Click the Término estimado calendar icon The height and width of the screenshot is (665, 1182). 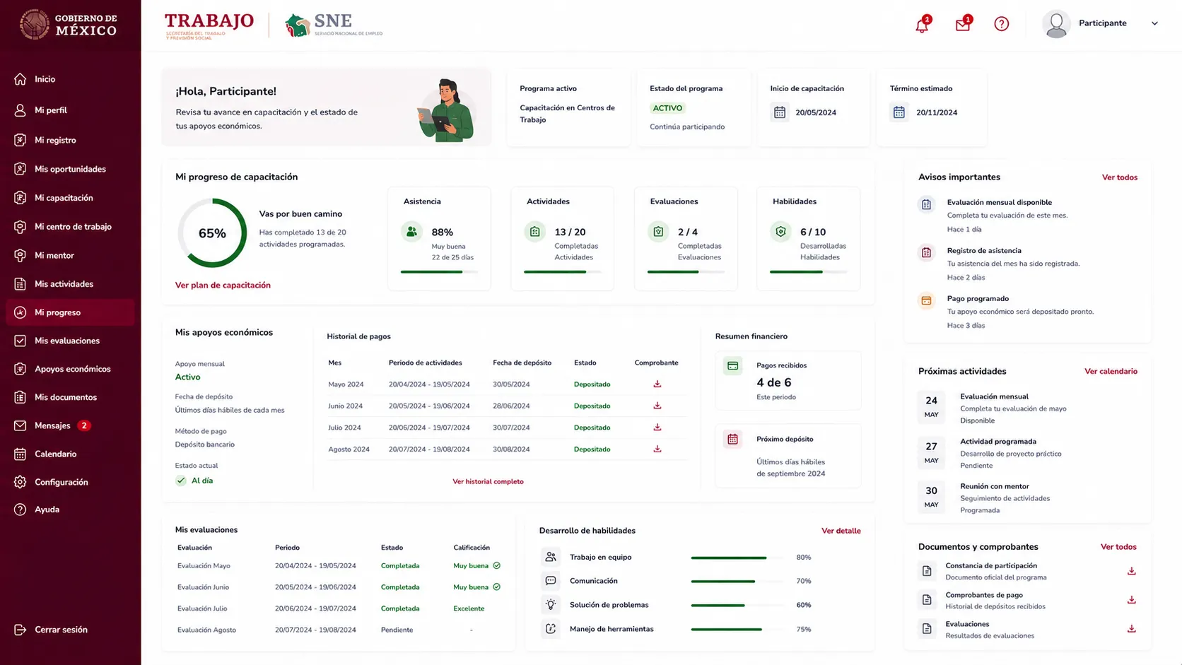click(899, 112)
